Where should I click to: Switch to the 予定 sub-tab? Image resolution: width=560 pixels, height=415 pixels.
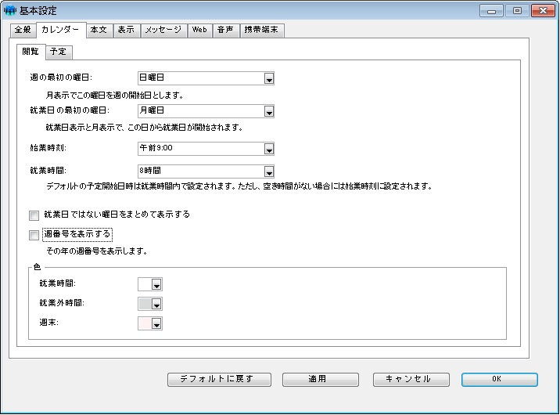[x=59, y=52]
